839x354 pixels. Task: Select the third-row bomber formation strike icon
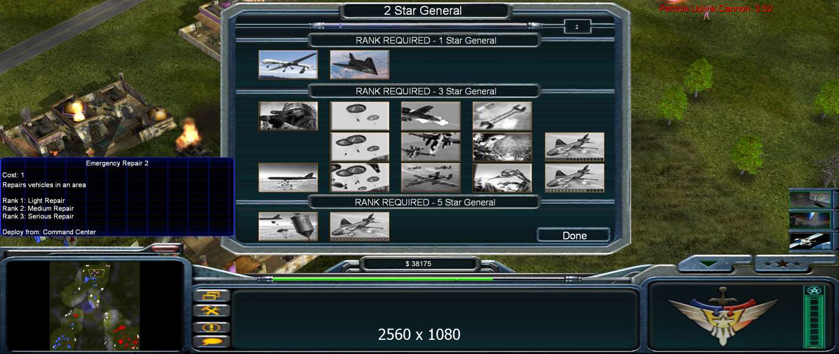[431, 178]
